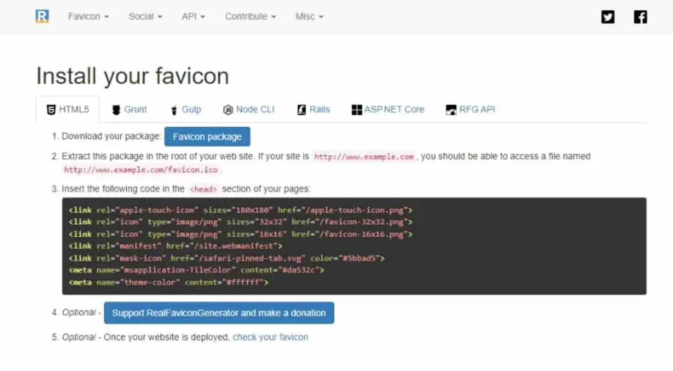This screenshot has width=673, height=371.
Task: Click the Node CLI hexagon icon
Action: click(228, 110)
